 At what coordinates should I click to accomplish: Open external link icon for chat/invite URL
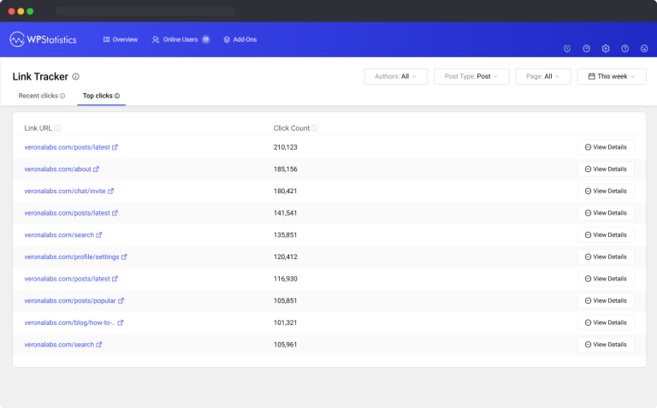click(110, 191)
